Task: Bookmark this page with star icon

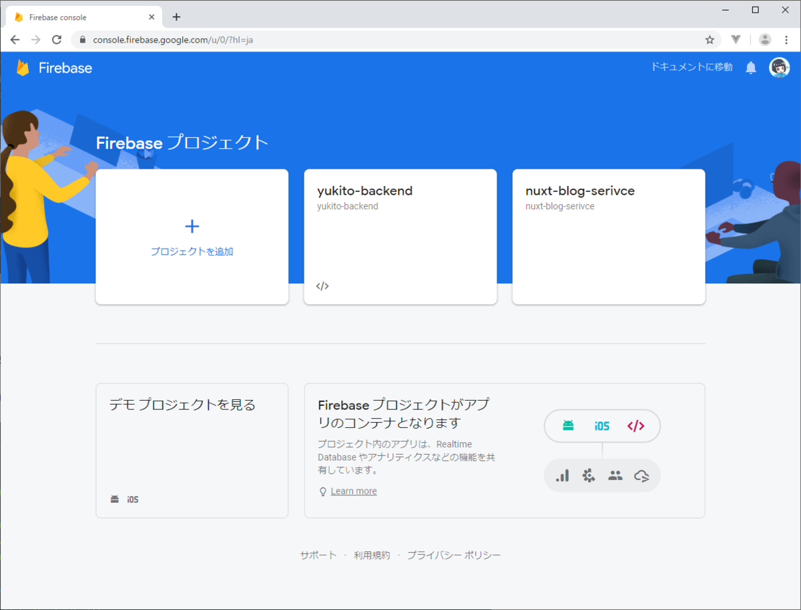Action: (x=710, y=39)
